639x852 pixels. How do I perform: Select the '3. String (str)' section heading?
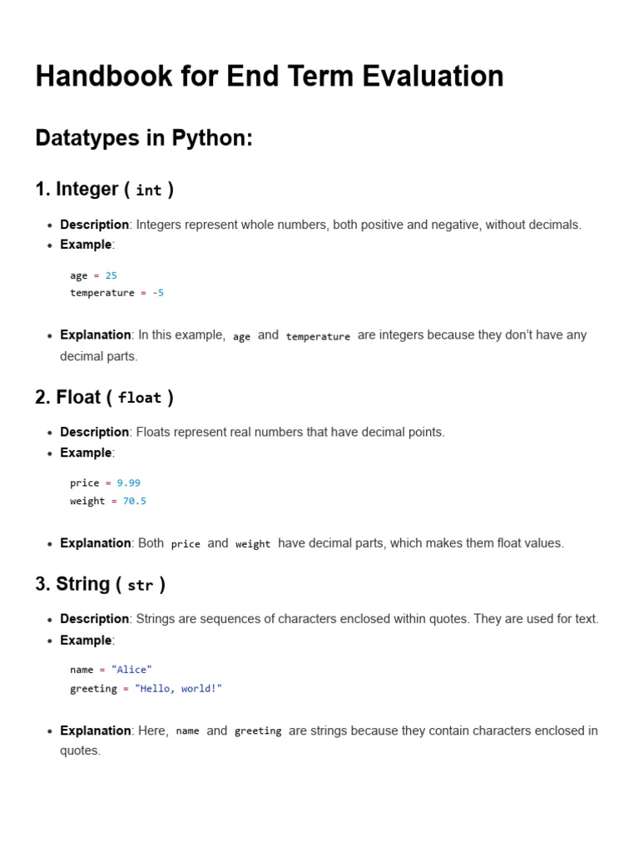click(x=100, y=585)
